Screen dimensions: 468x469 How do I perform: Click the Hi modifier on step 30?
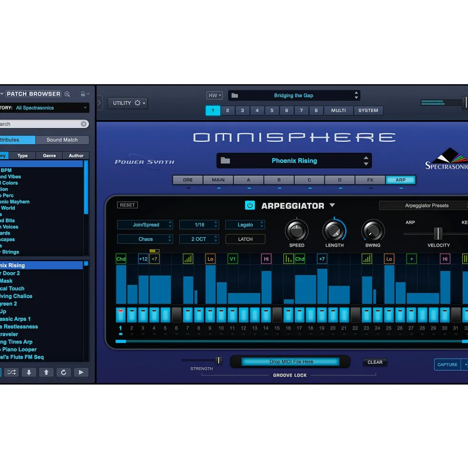(445, 259)
